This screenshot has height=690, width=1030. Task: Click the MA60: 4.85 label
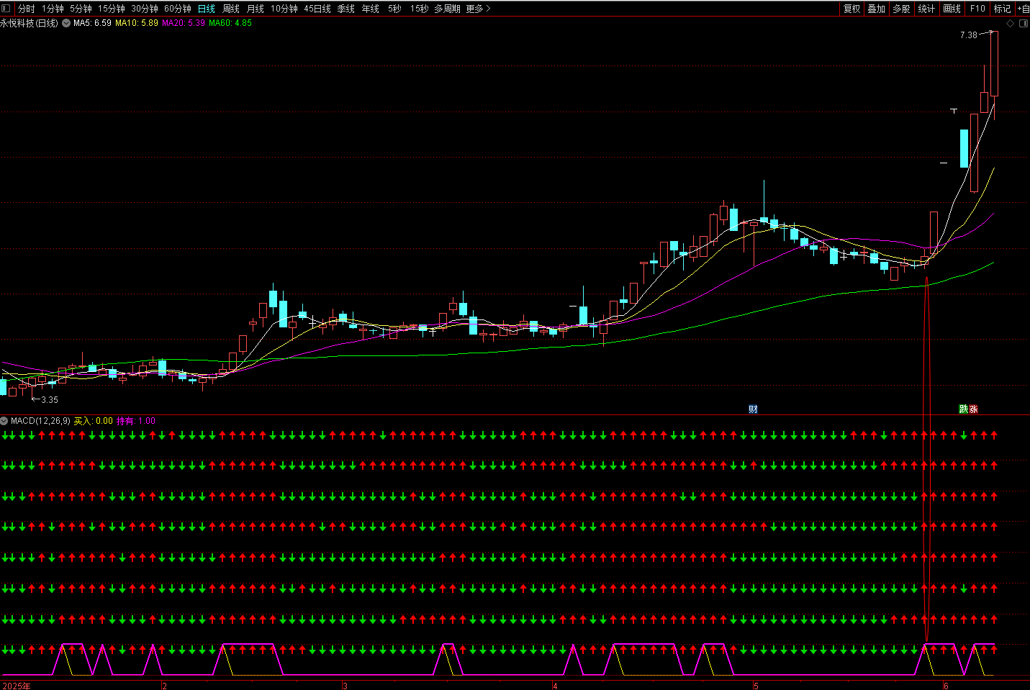230,23
